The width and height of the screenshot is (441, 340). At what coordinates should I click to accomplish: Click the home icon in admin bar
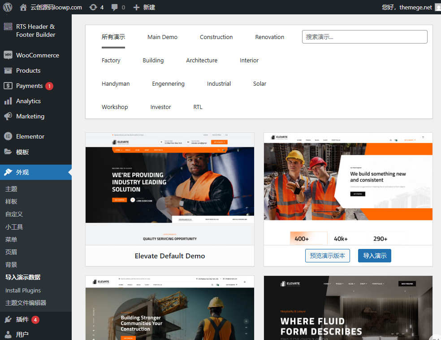click(23, 7)
